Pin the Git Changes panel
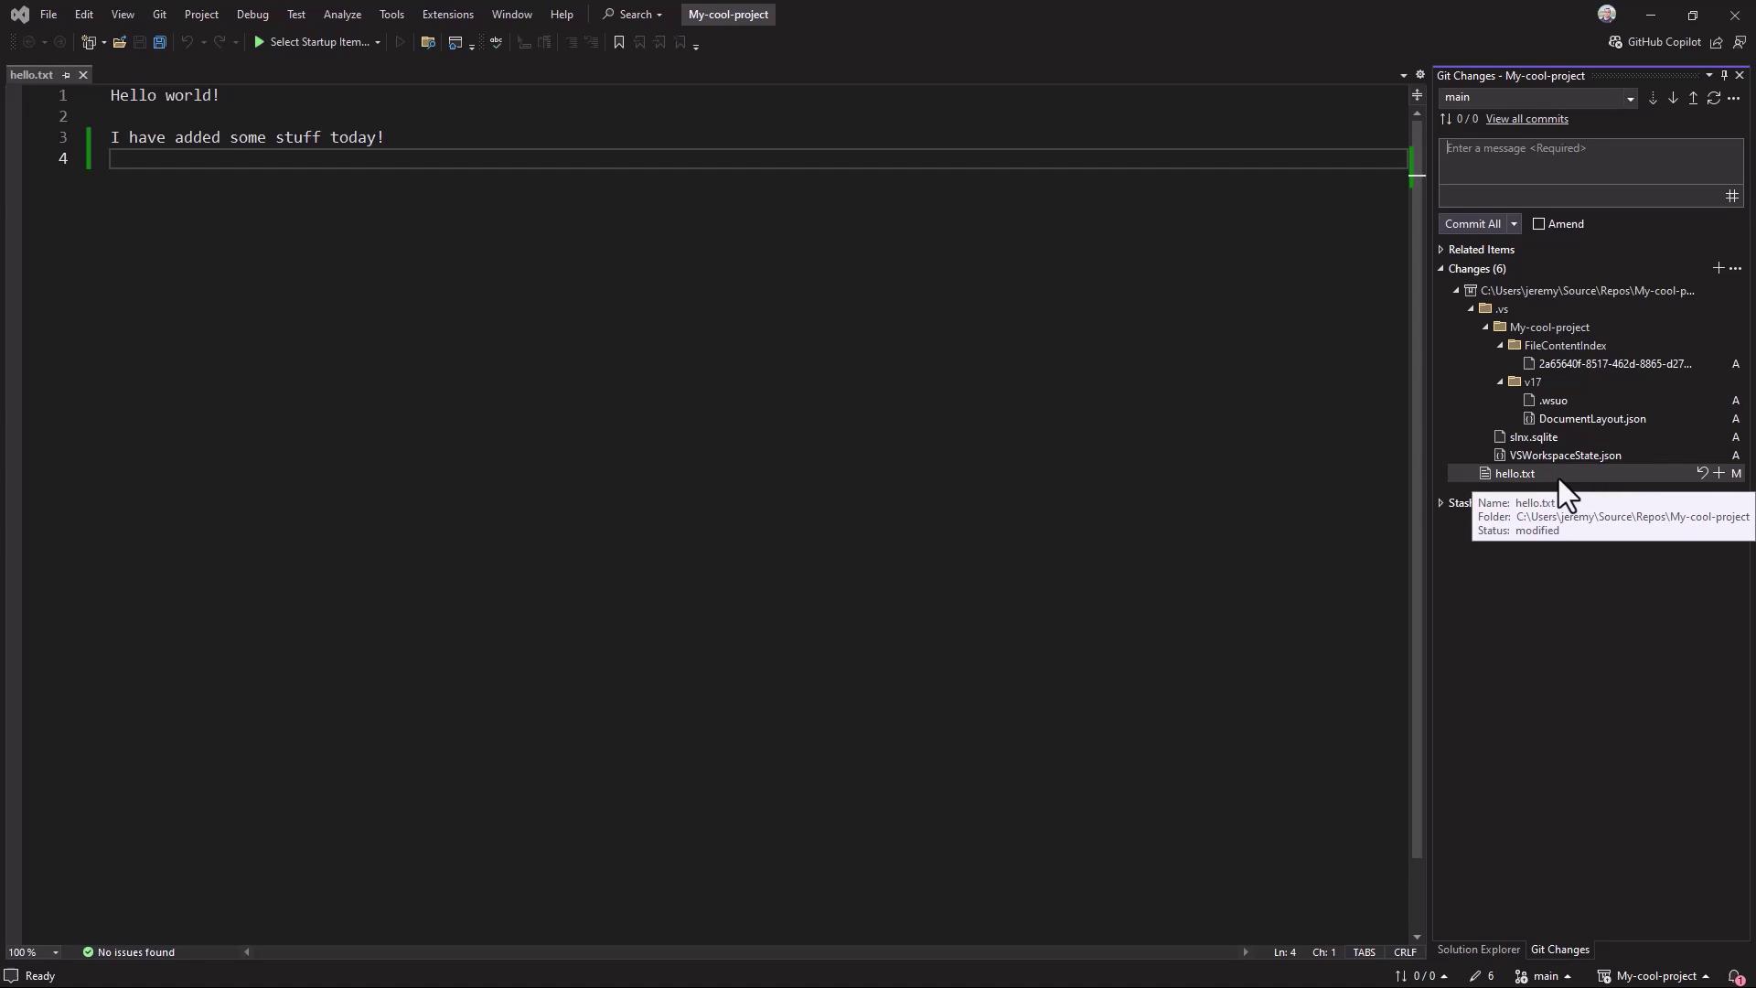 (x=1724, y=75)
